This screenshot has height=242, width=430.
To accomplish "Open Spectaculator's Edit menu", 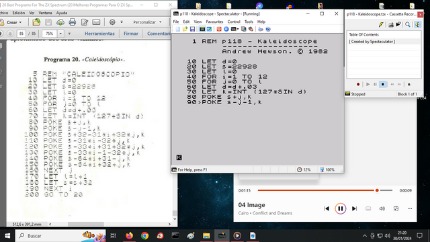I will pyautogui.click(x=186, y=22).
